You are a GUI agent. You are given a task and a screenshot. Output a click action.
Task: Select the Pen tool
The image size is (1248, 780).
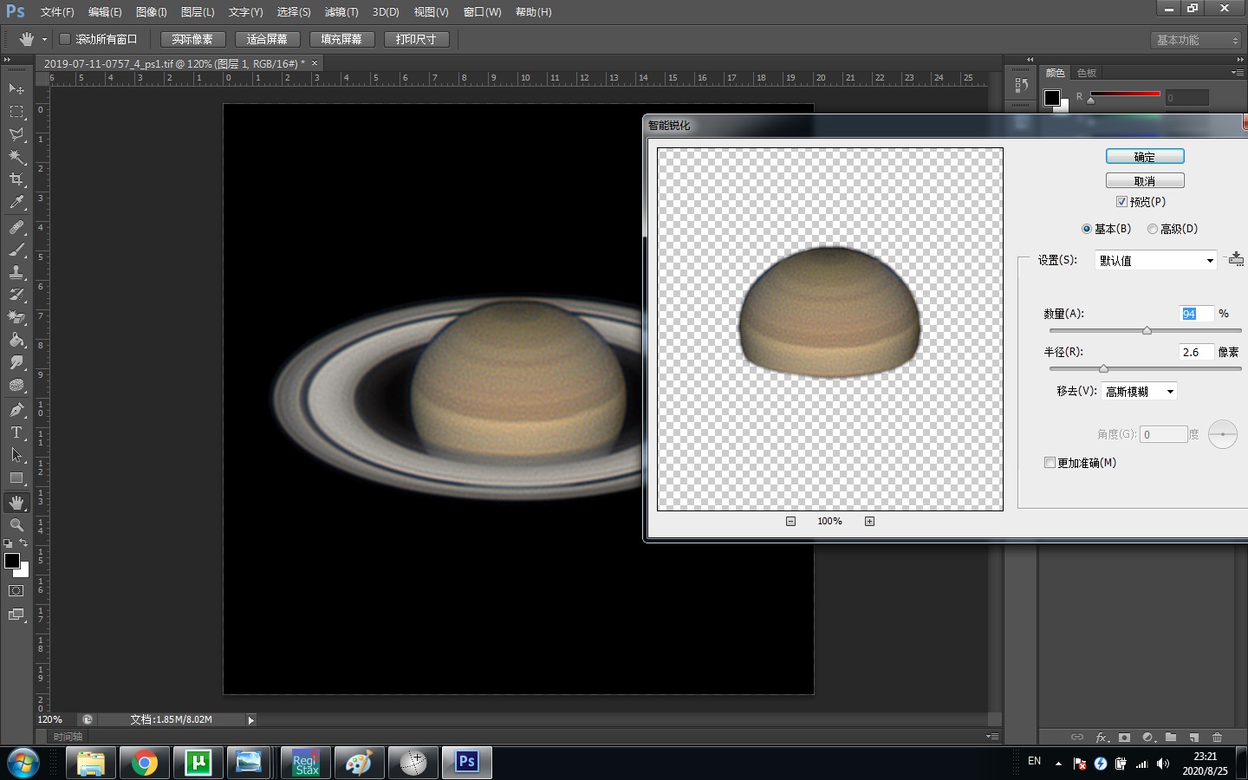pos(16,410)
